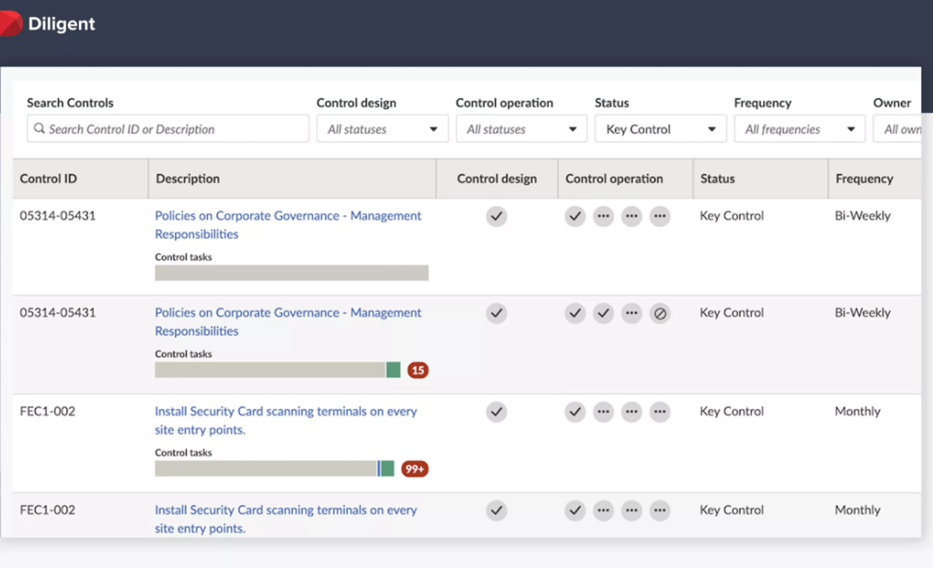Click the Control design checkmark icon for 05314-05431

pyautogui.click(x=496, y=216)
